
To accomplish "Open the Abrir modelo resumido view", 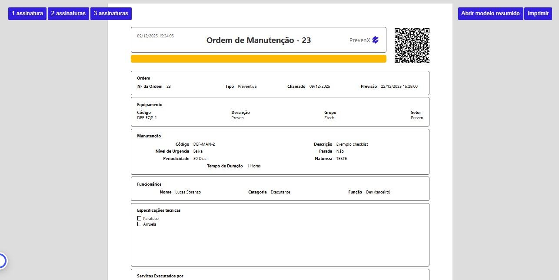I will click(490, 13).
